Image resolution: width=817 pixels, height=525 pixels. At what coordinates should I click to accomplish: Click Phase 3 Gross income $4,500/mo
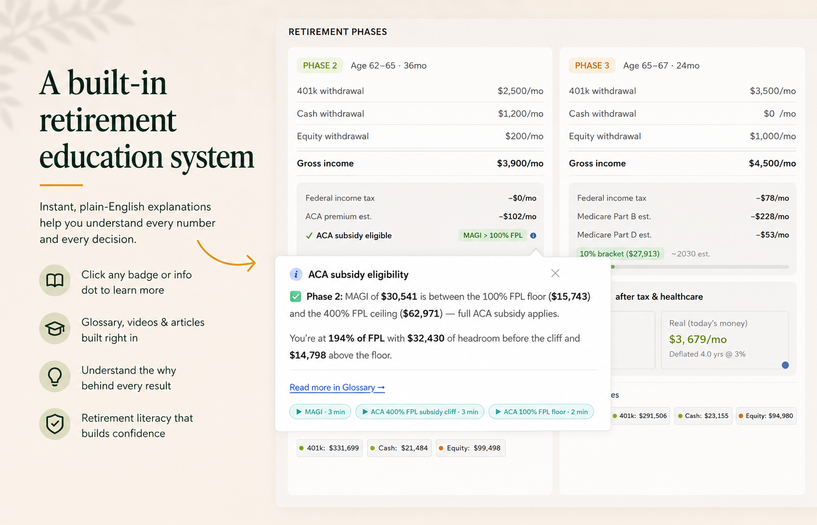682,163
